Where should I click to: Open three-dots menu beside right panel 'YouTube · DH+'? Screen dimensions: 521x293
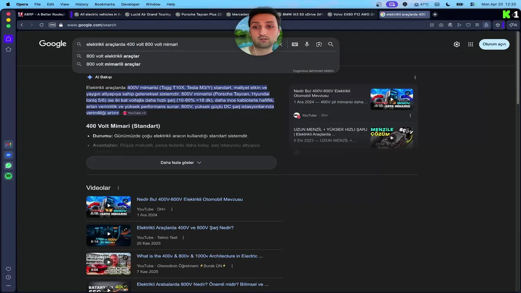tap(410, 115)
